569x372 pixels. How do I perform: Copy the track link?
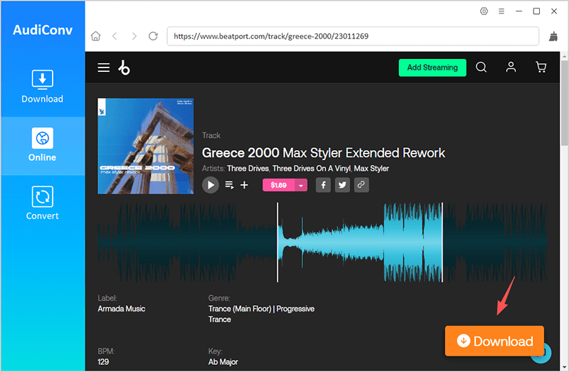pos(361,185)
